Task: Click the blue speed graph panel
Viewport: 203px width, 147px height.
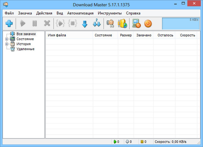Action: pos(181,23)
